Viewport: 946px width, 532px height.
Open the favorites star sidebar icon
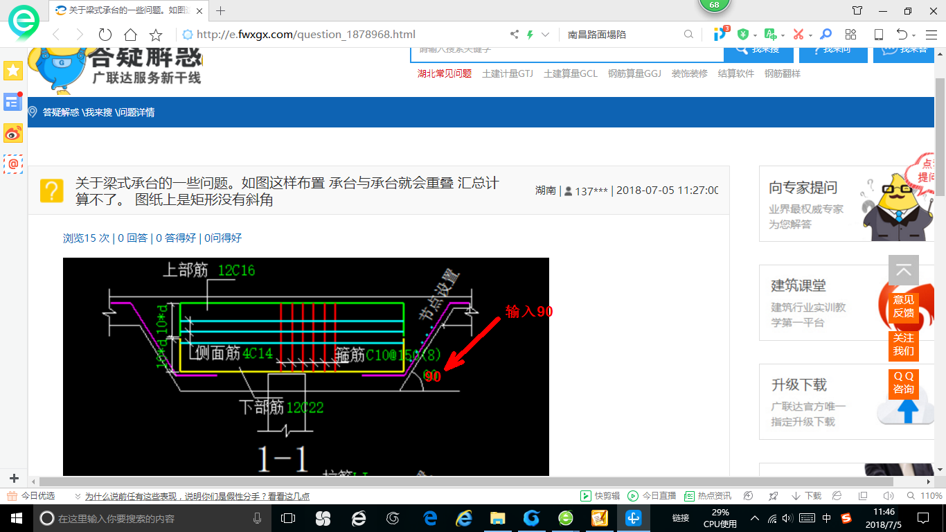click(13, 70)
